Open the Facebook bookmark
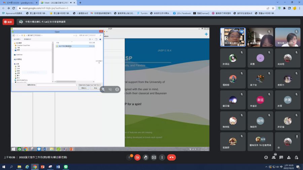 (x=182, y=13)
